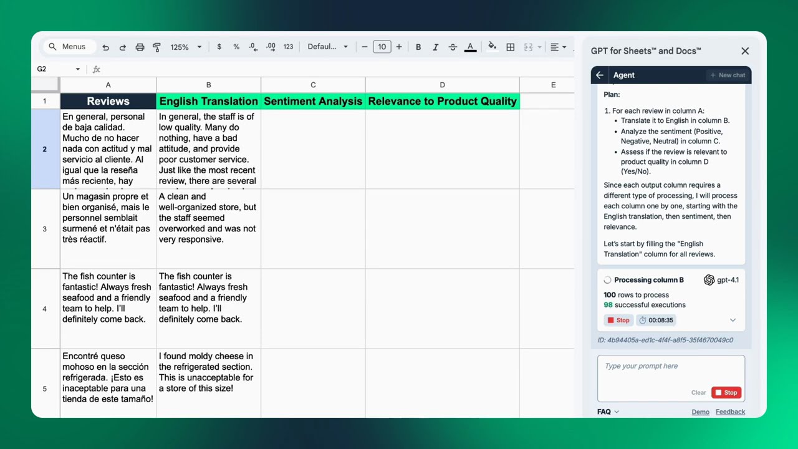Select column A header
Image resolution: width=798 pixels, height=449 pixels.
click(x=108, y=85)
